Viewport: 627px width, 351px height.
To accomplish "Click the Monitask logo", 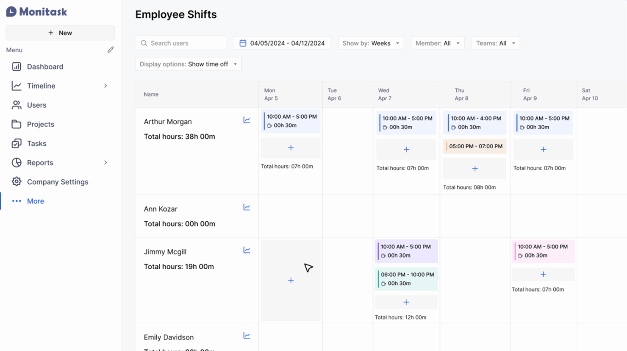I will 36,12.
